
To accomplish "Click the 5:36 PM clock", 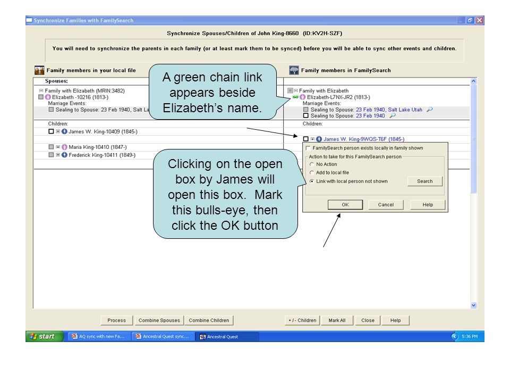I will [x=470, y=336].
